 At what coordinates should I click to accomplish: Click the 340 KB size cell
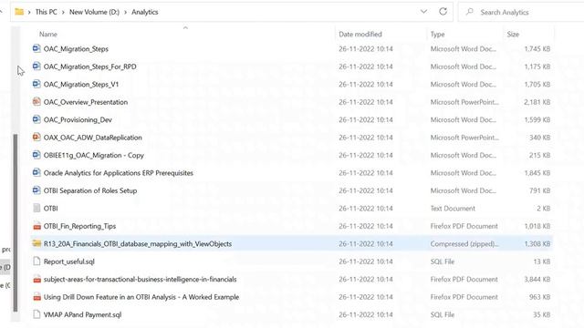(539, 138)
